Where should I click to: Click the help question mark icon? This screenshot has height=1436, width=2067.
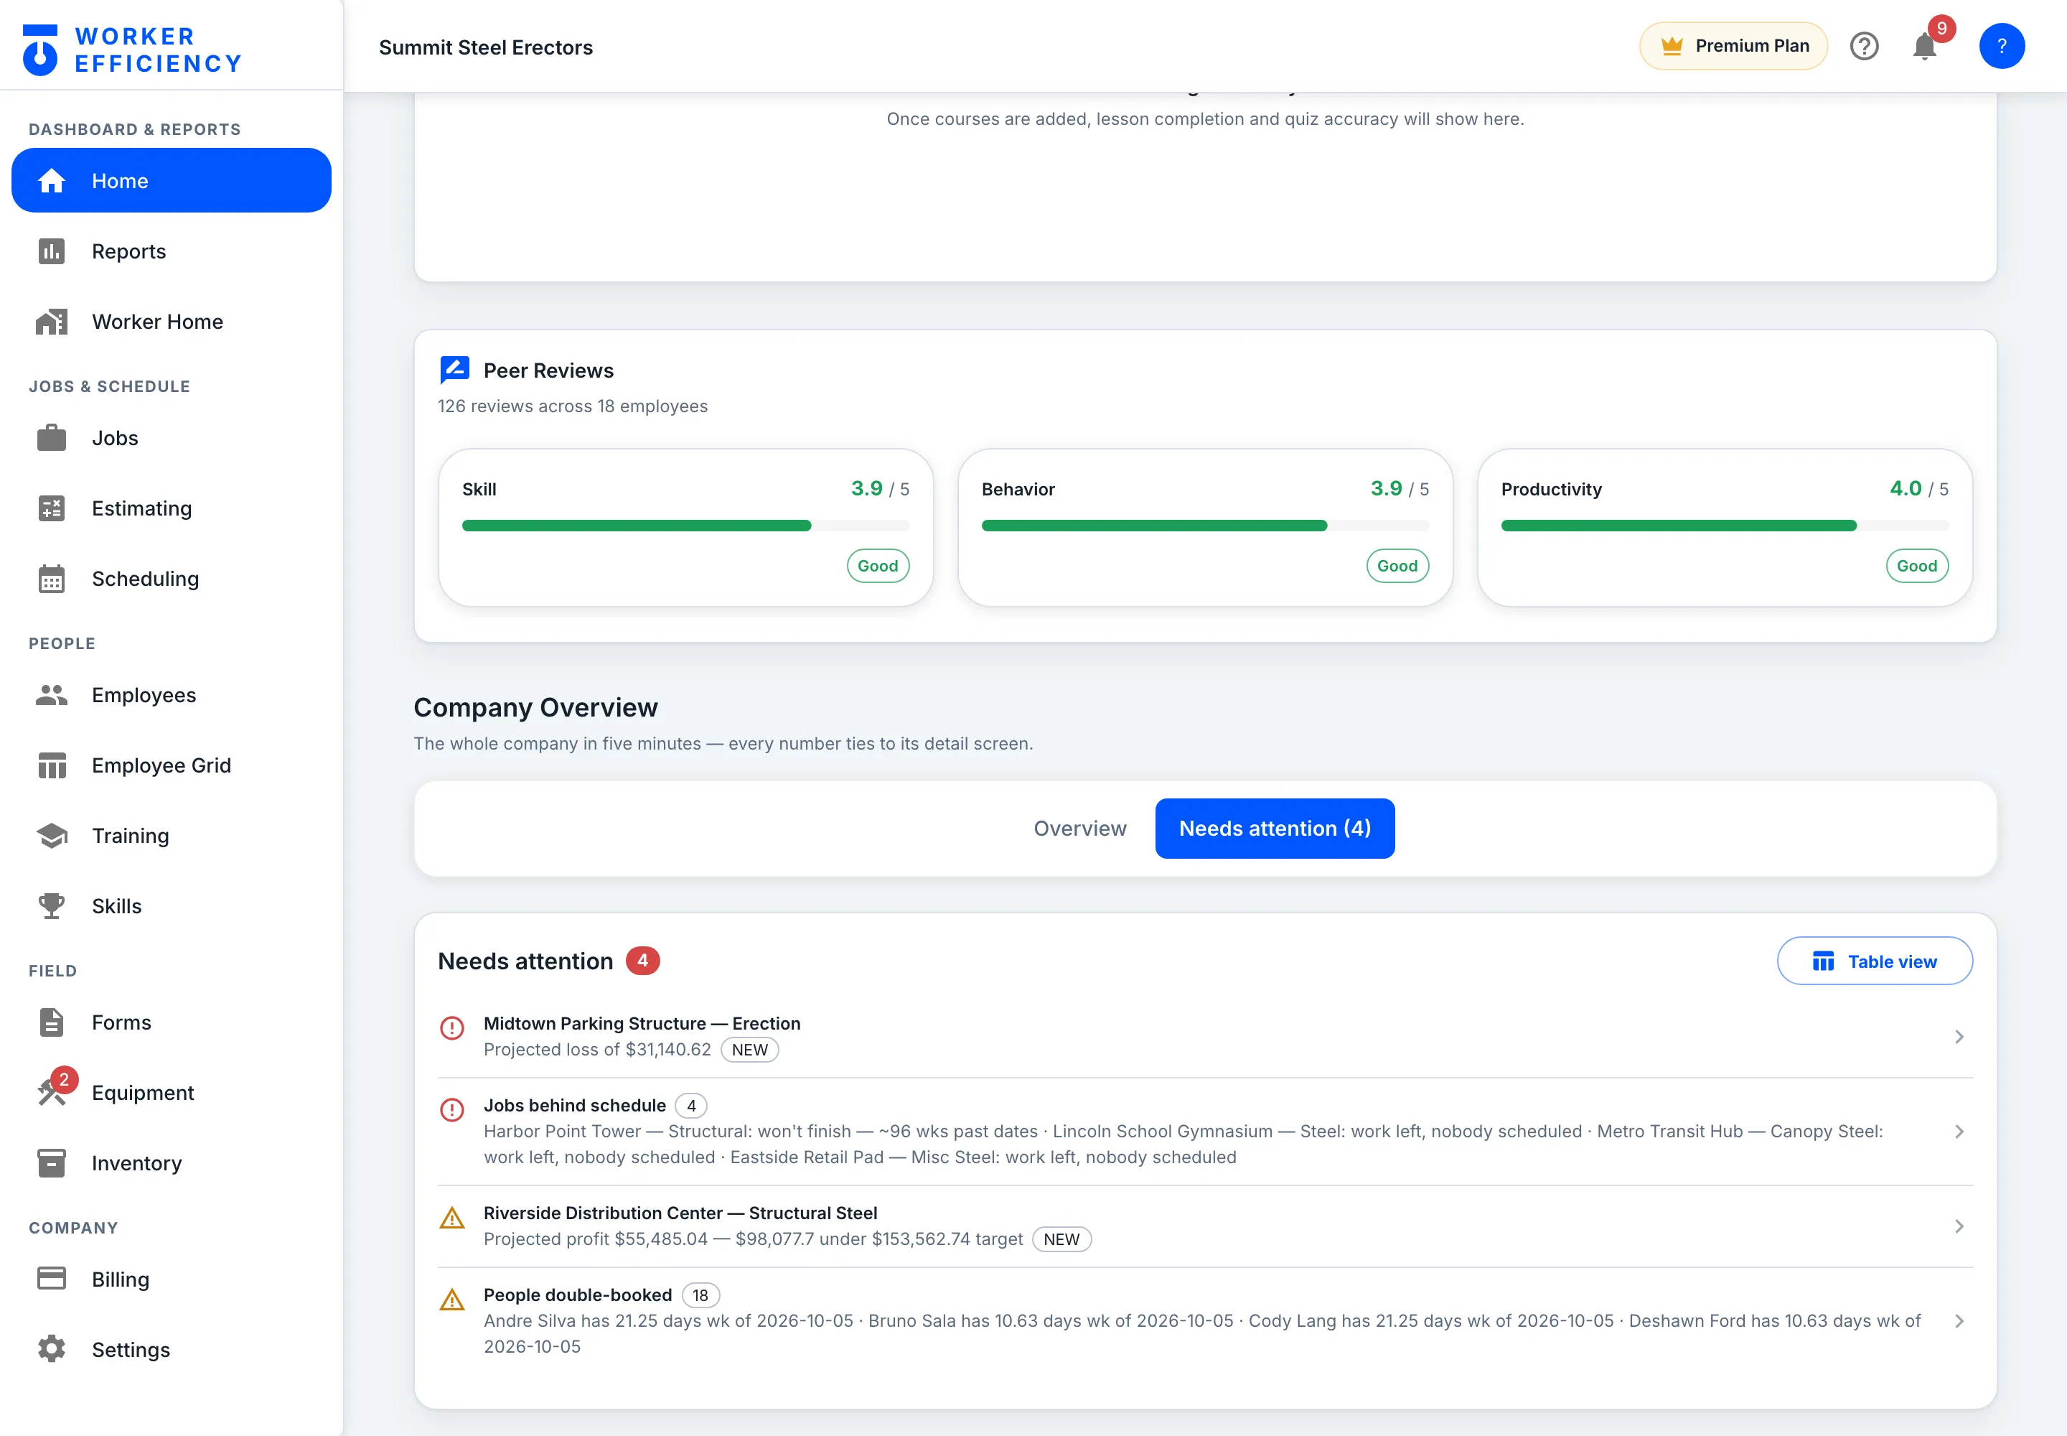point(1864,46)
